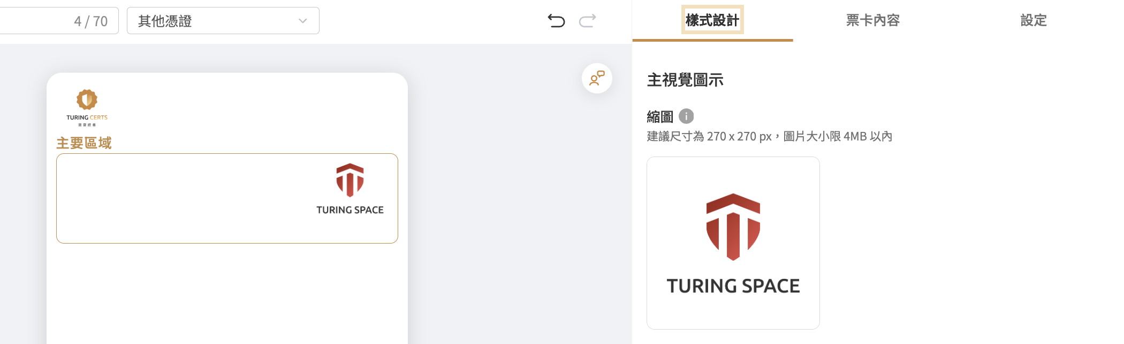
Task: Select the 主要區域 label on card
Action: [x=84, y=143]
